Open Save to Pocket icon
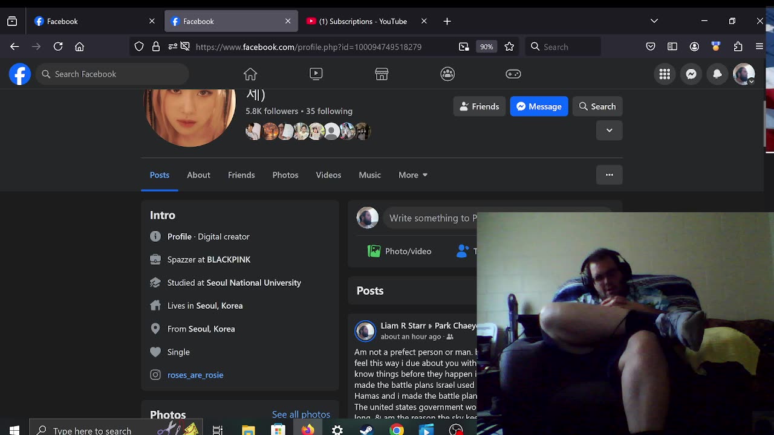The width and height of the screenshot is (774, 435). pyautogui.click(x=651, y=47)
